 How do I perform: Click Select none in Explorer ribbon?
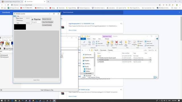(x=148, y=43)
